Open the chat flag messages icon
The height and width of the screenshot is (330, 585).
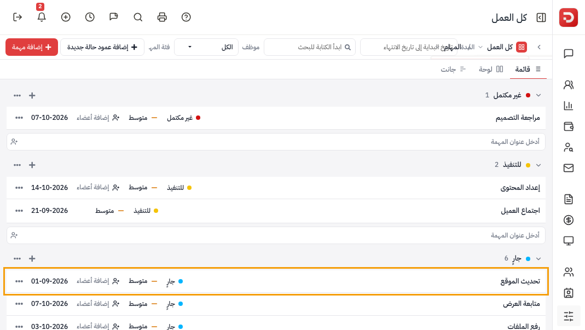[114, 17]
